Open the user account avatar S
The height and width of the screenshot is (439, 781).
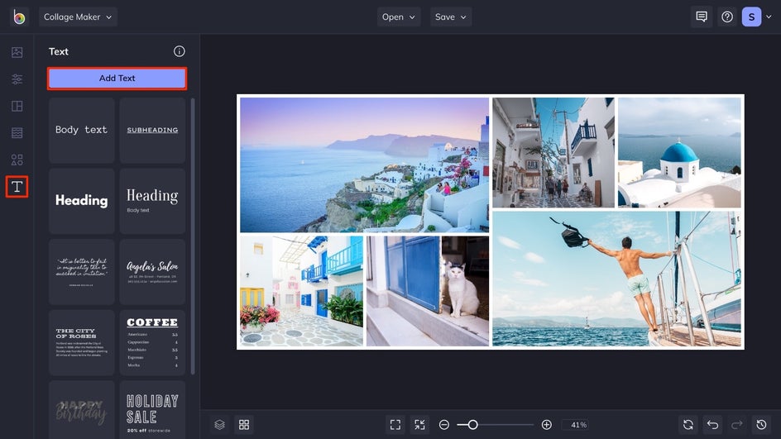click(751, 17)
